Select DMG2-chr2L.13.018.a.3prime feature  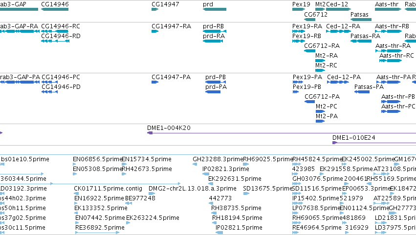[x=152, y=194]
